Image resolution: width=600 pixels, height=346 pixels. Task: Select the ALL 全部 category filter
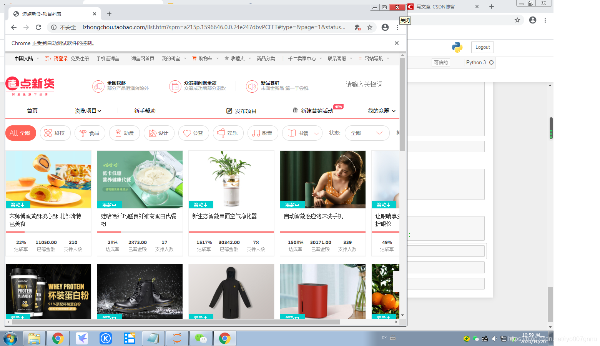point(21,133)
